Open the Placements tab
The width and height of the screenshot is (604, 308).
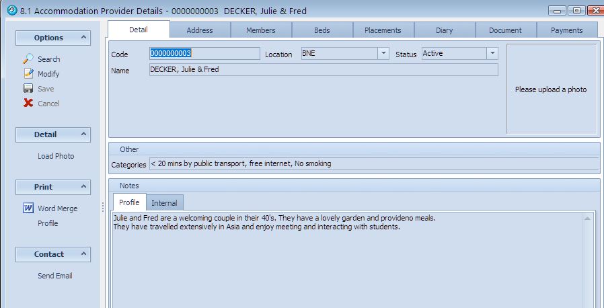pyautogui.click(x=383, y=30)
